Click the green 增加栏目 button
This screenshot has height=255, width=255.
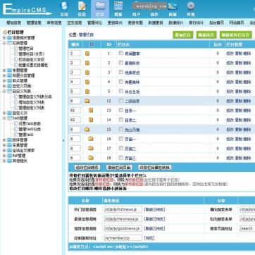(183, 35)
